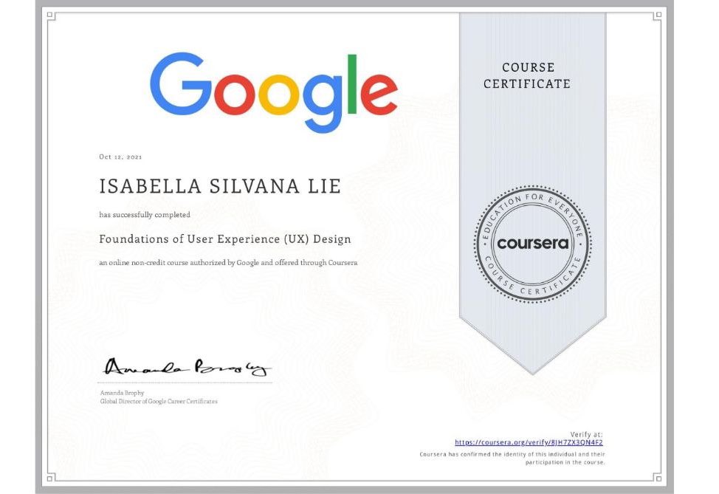This screenshot has height=494, width=719.
Task: Click the Coursera identity confirmation note
Action: [x=512, y=459]
